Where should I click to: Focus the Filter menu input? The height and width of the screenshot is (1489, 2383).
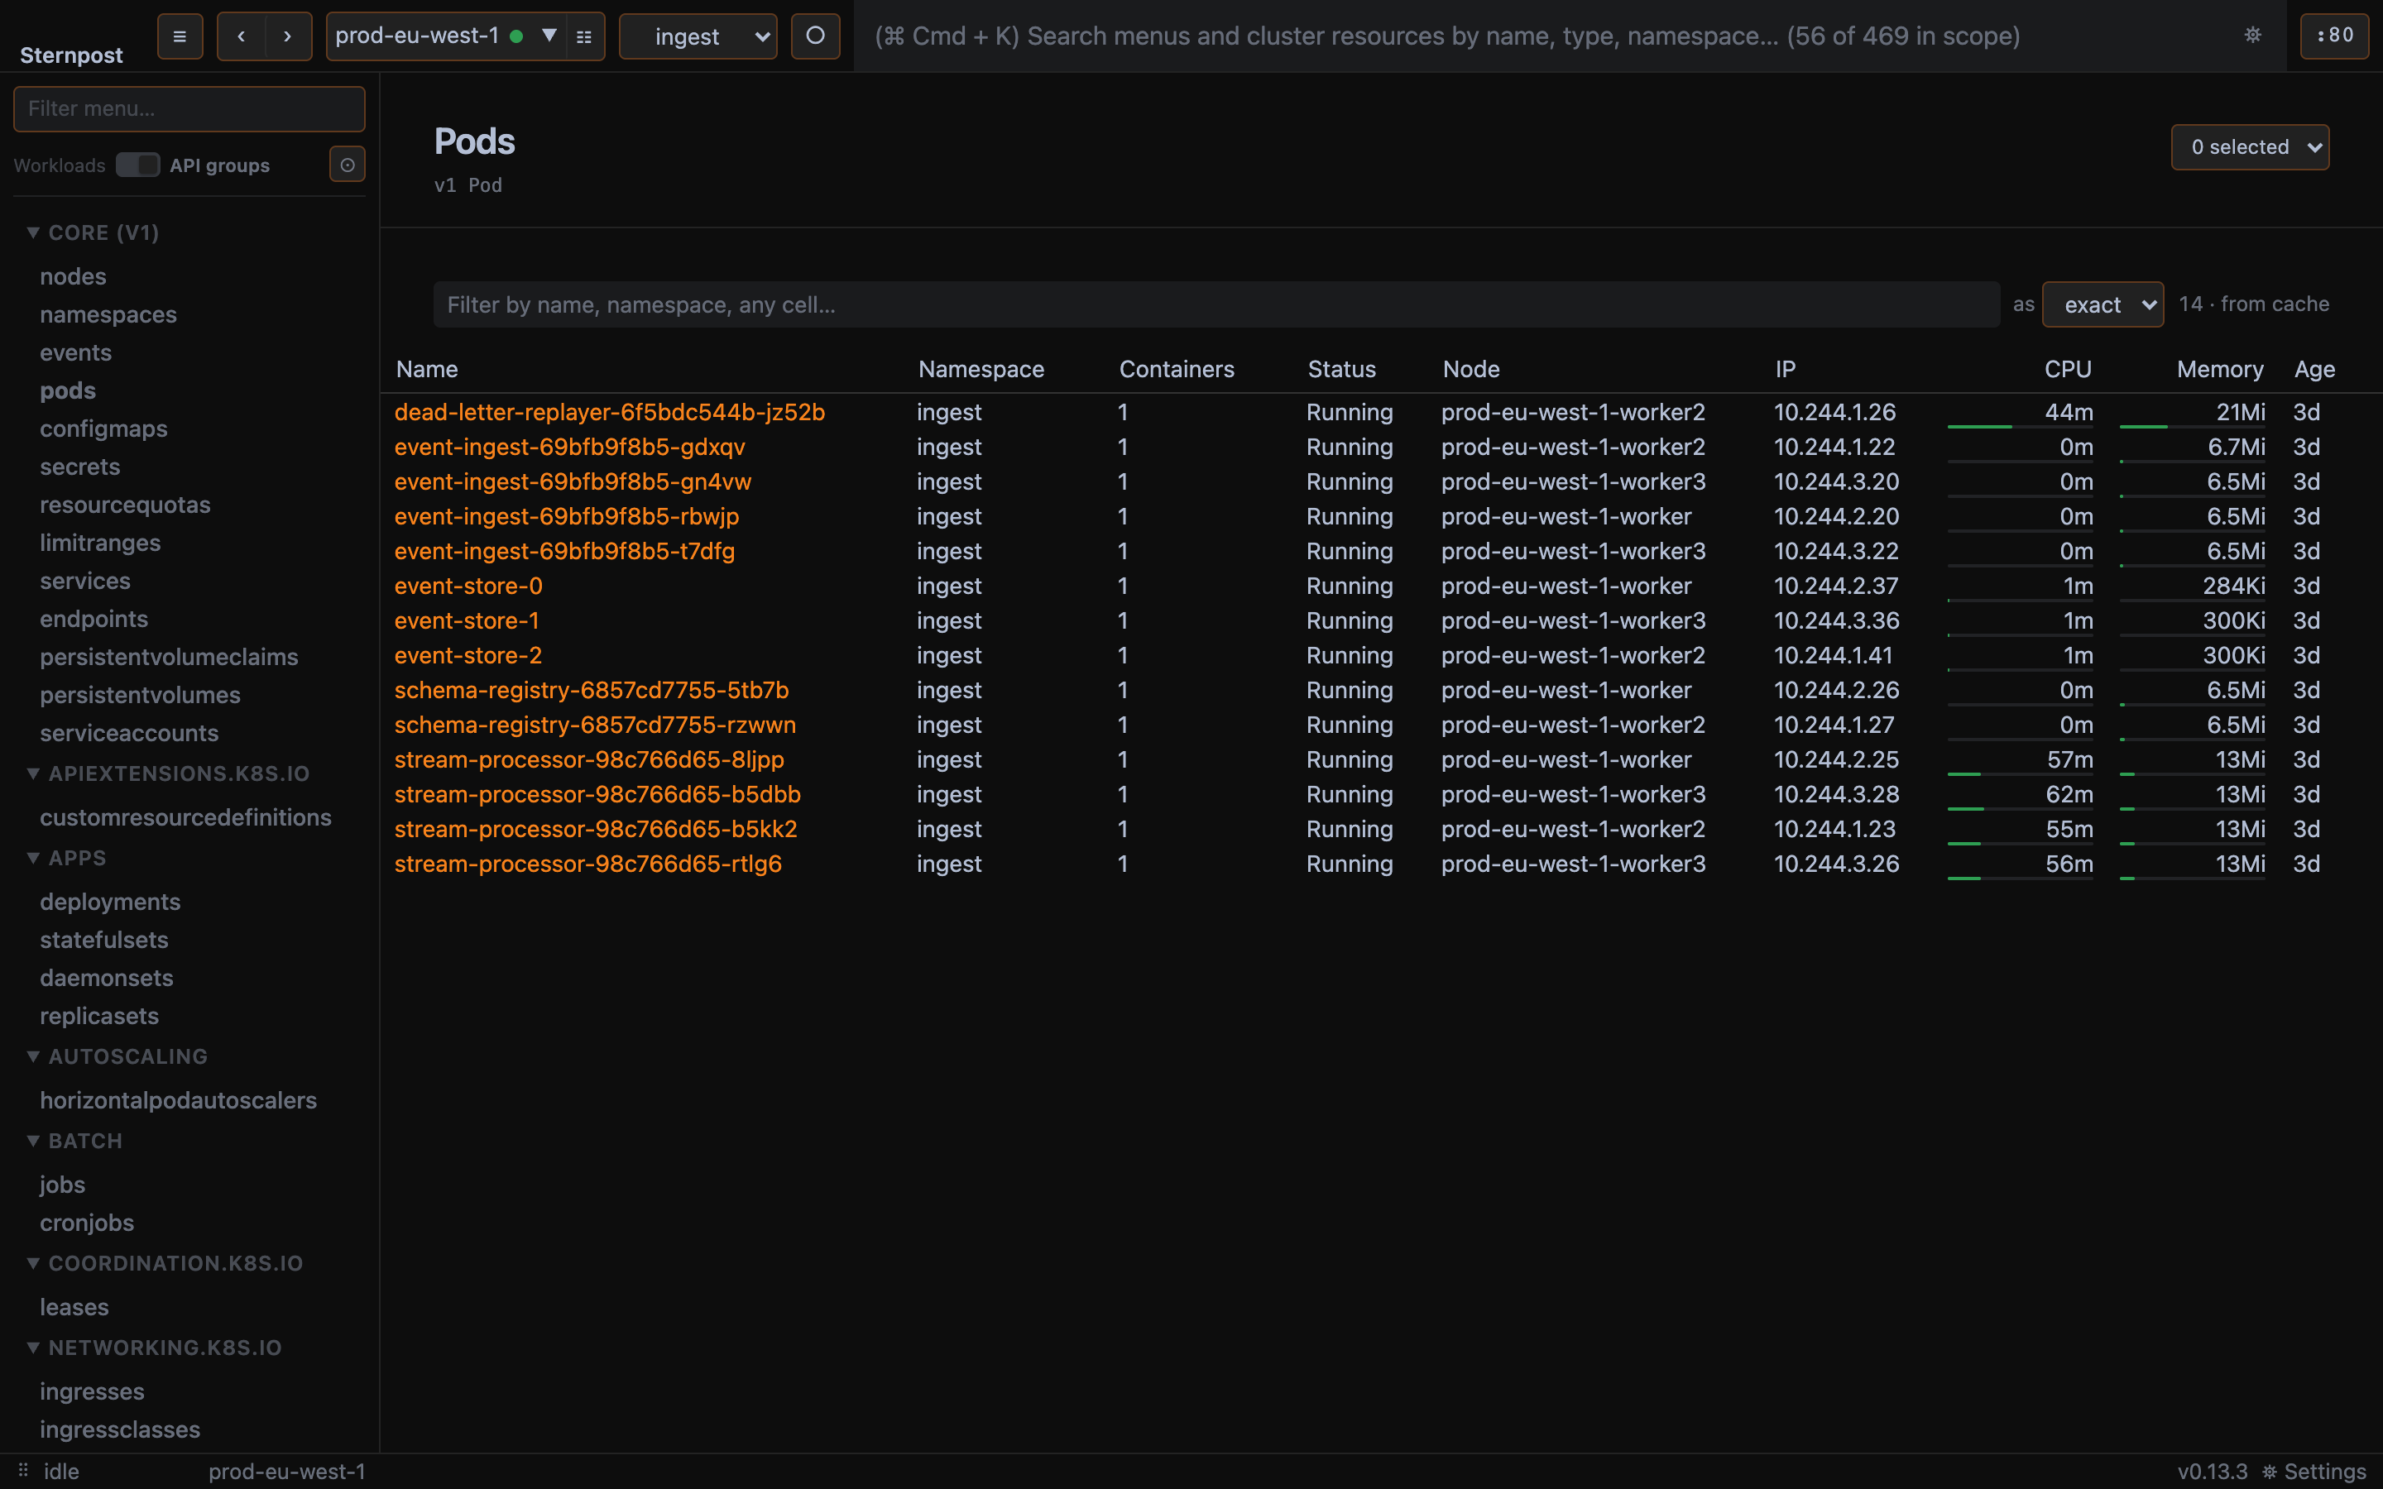pos(189,108)
